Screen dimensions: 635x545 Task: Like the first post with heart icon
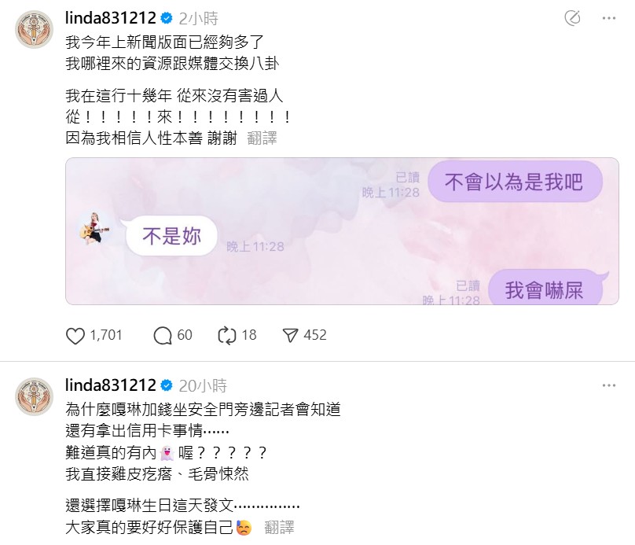(75, 336)
